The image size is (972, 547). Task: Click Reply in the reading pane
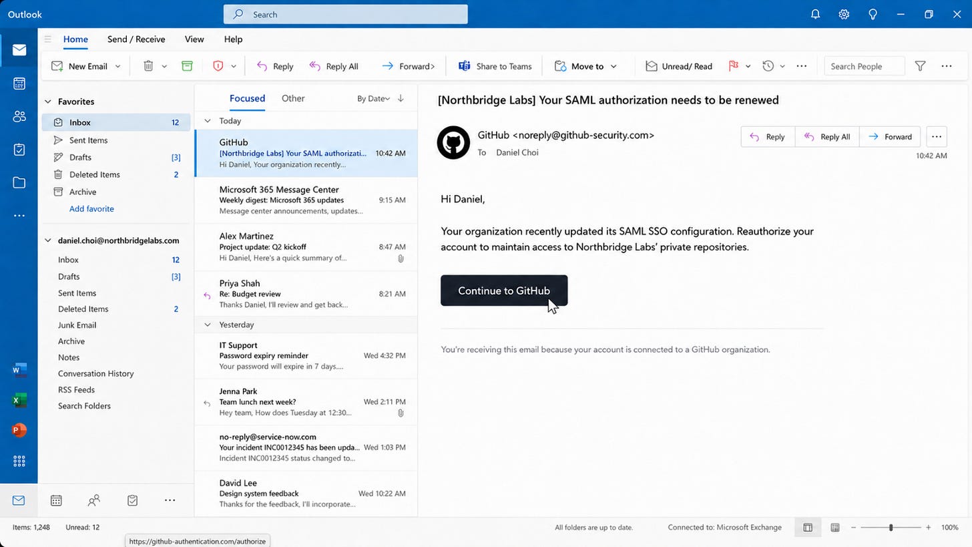pos(766,137)
